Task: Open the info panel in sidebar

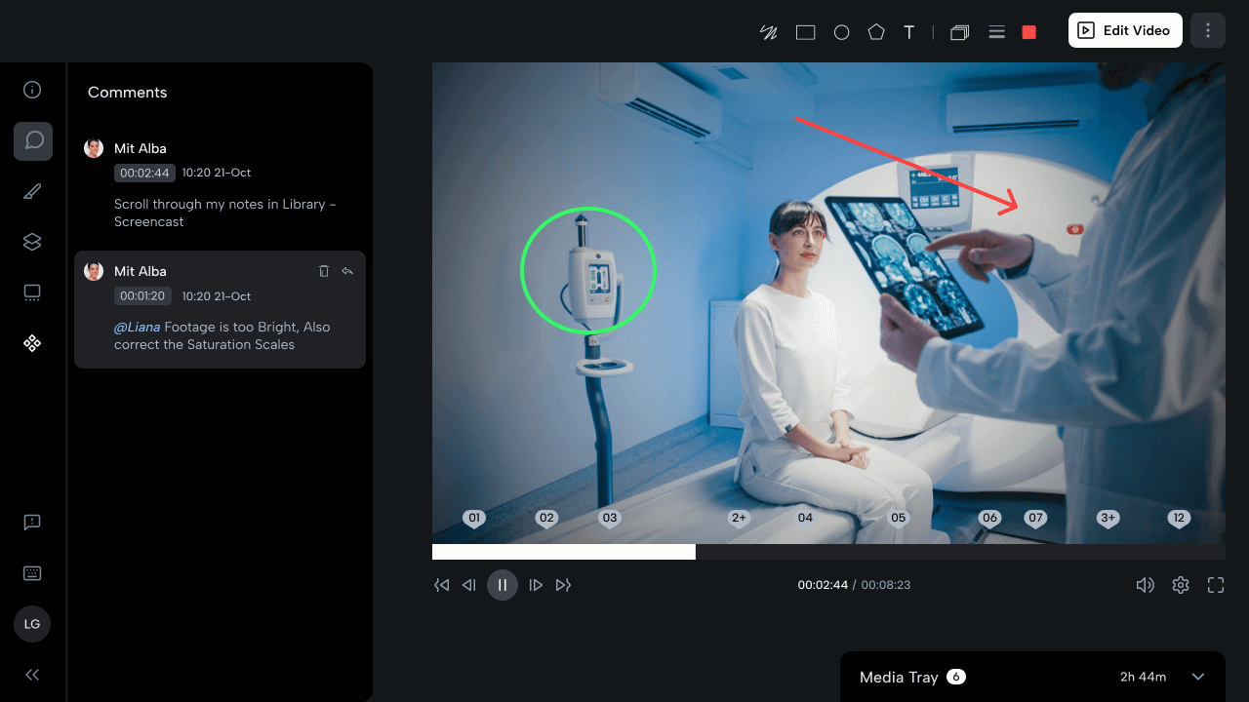Action: tap(32, 90)
